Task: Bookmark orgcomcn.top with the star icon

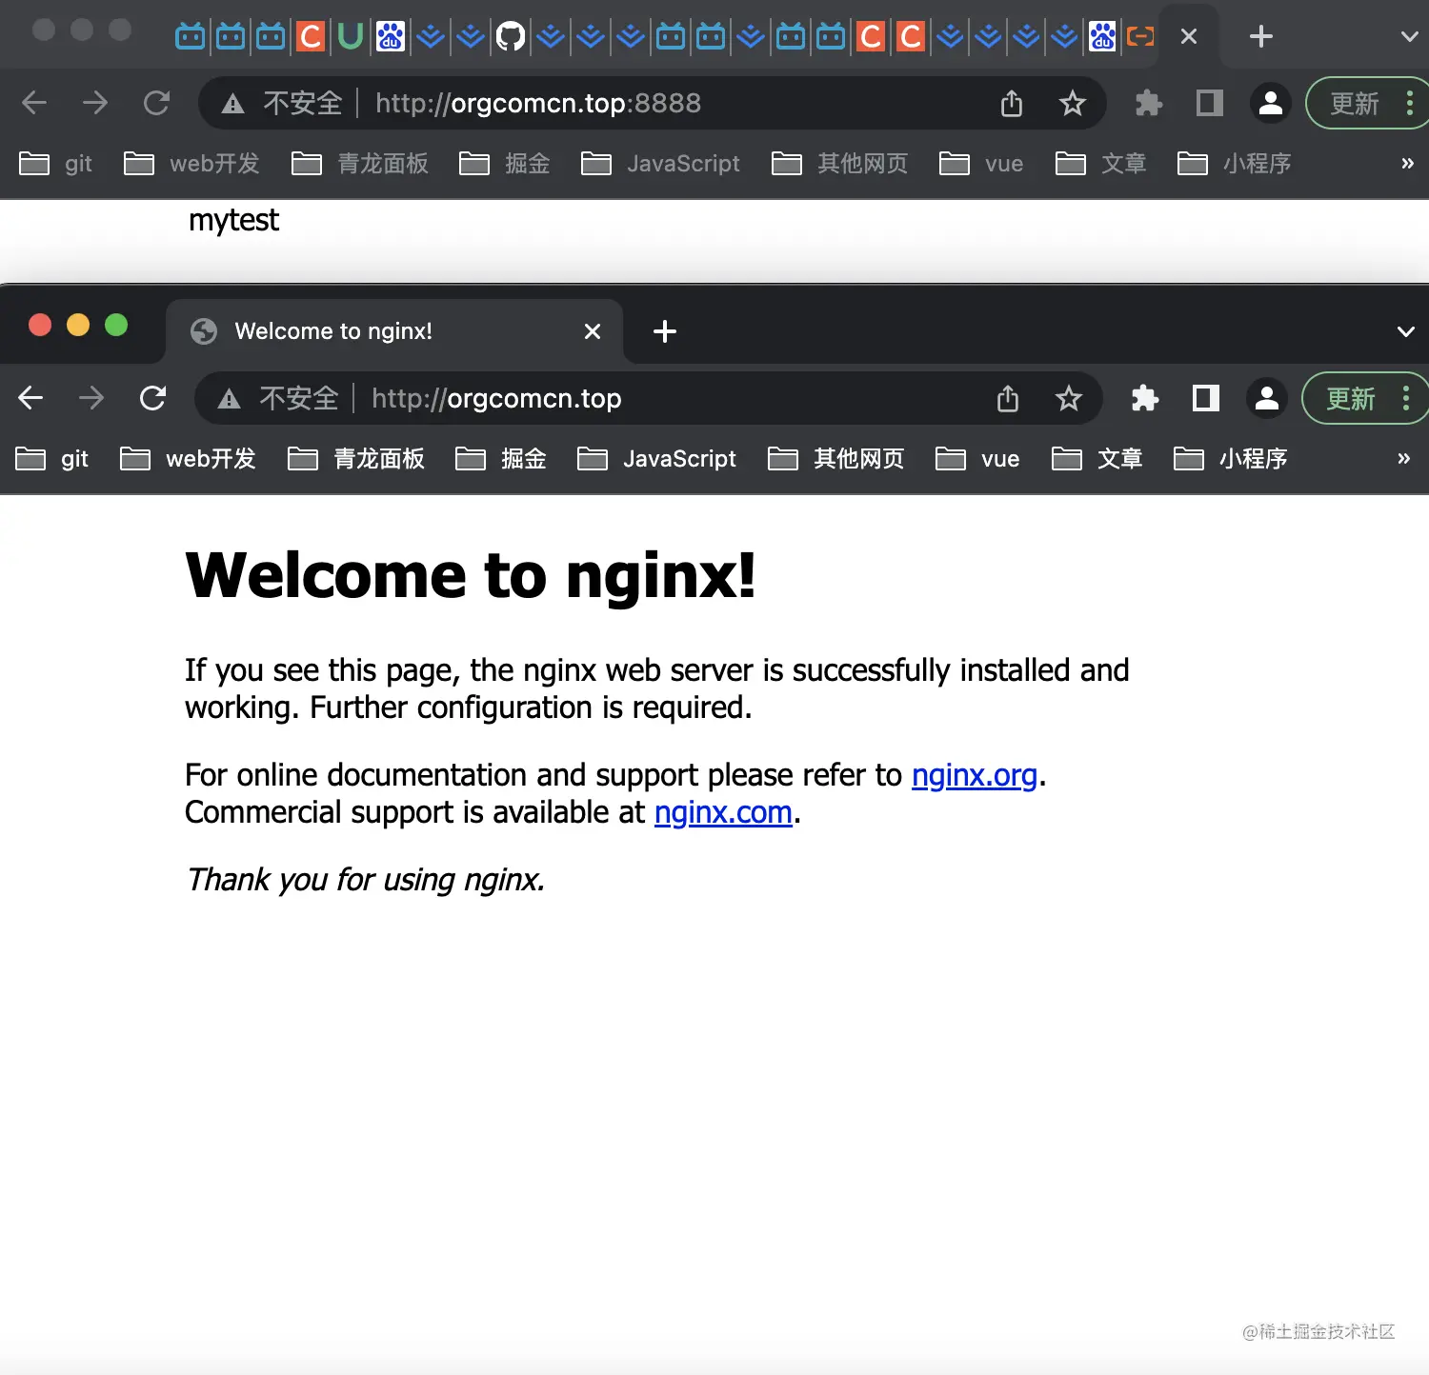Action: pos(1069,398)
